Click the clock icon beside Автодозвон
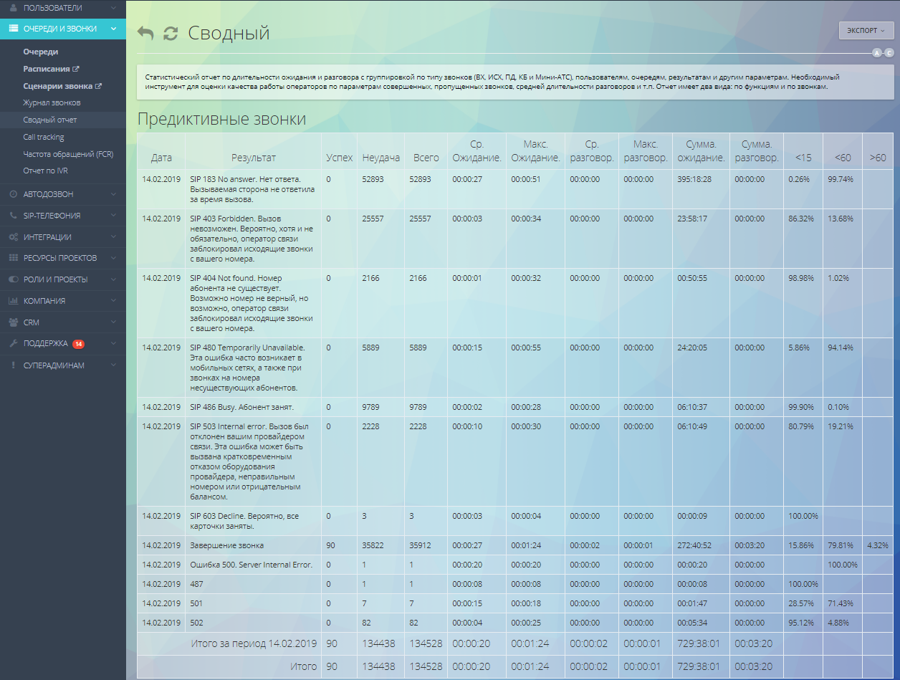This screenshot has height=680, width=900. [x=14, y=194]
